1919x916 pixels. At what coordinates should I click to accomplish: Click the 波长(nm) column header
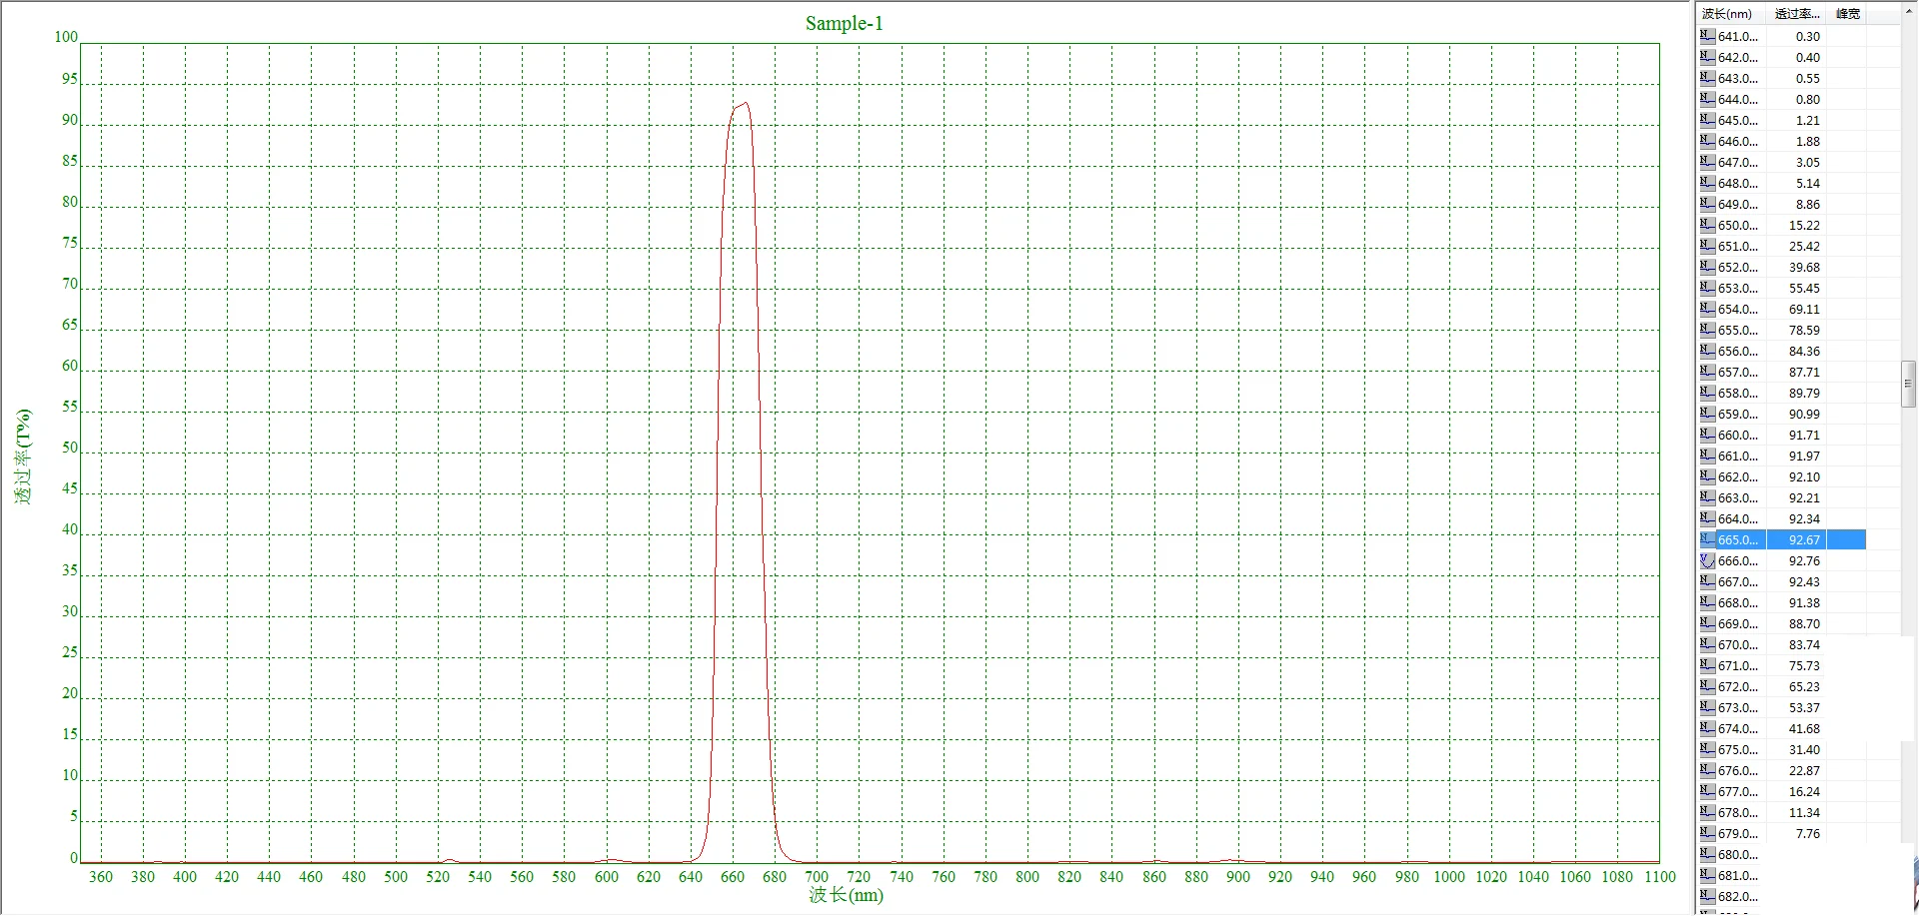click(1728, 13)
